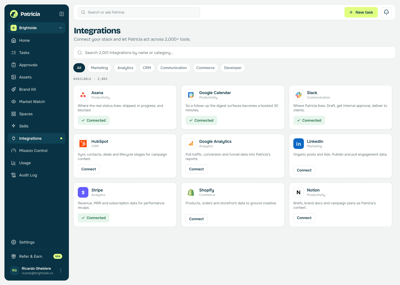Click the Slack card title
This screenshot has height=285, width=400.
(x=312, y=93)
